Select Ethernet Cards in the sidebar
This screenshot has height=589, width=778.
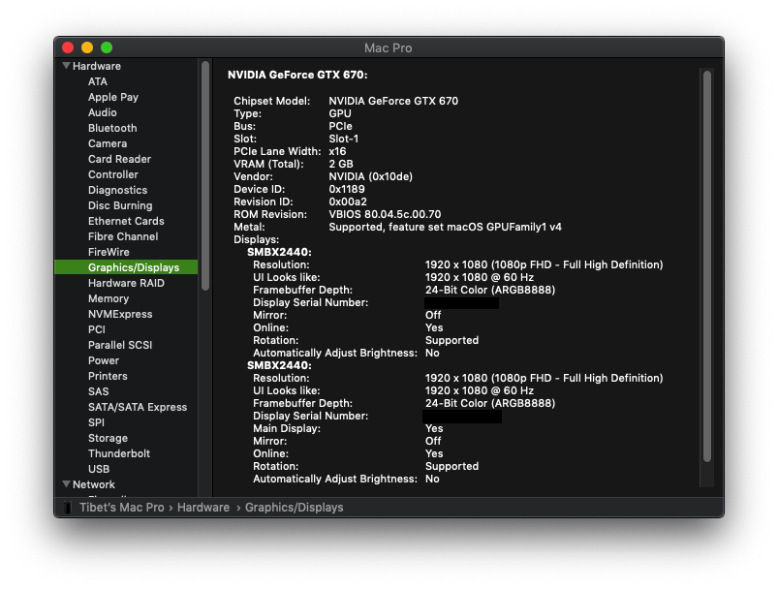pos(126,221)
